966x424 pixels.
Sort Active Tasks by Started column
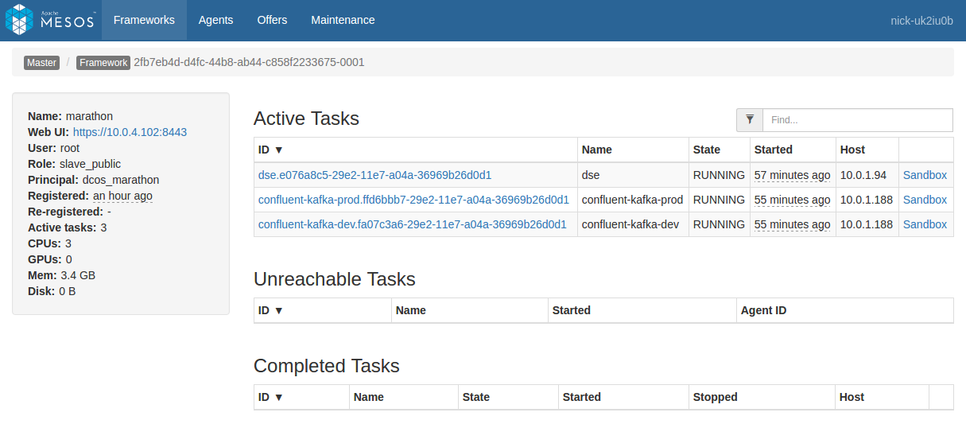click(774, 150)
